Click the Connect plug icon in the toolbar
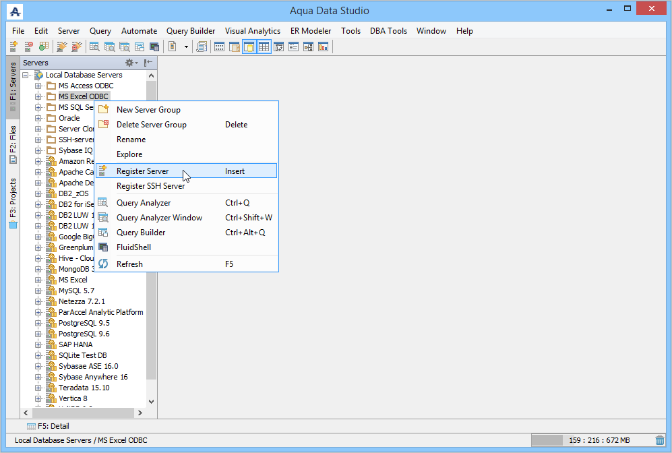Viewport: 672px width, 453px height. tap(62, 47)
